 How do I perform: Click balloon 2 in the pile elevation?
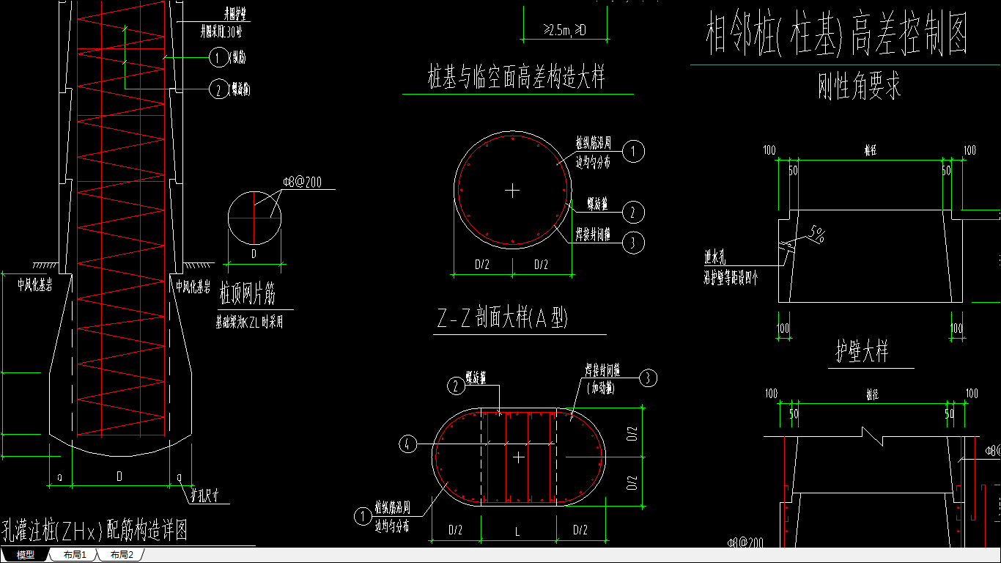coord(218,89)
